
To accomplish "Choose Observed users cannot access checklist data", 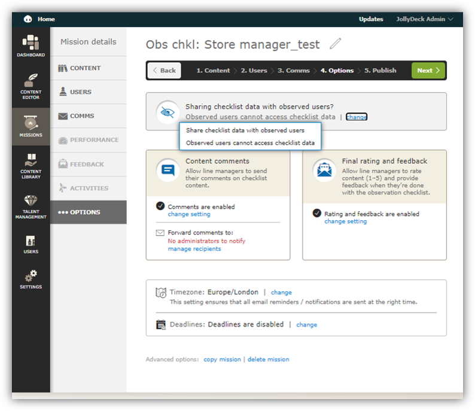I will (250, 142).
